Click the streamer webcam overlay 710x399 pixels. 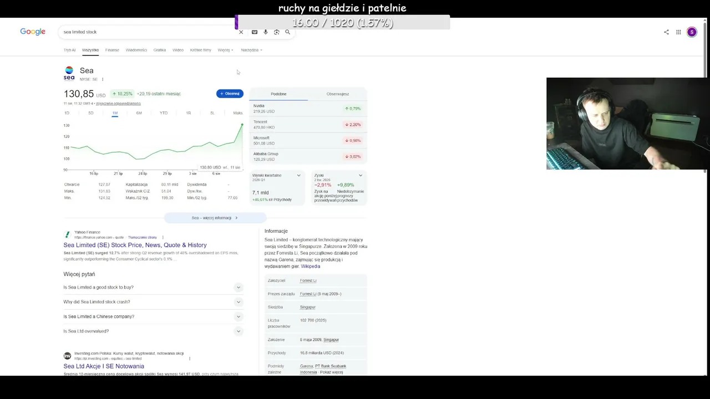pos(628,124)
